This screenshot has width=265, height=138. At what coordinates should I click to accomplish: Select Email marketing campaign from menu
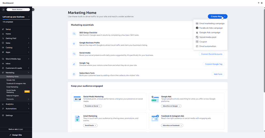210,24
